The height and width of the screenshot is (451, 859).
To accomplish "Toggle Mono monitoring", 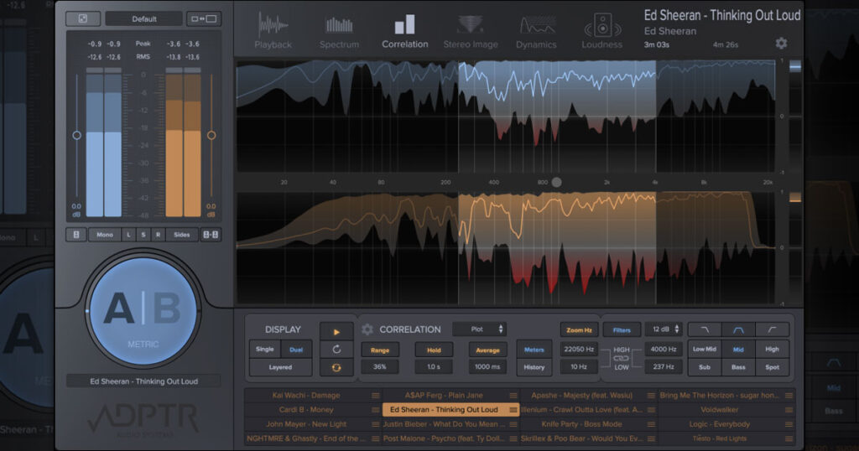I will pos(105,234).
